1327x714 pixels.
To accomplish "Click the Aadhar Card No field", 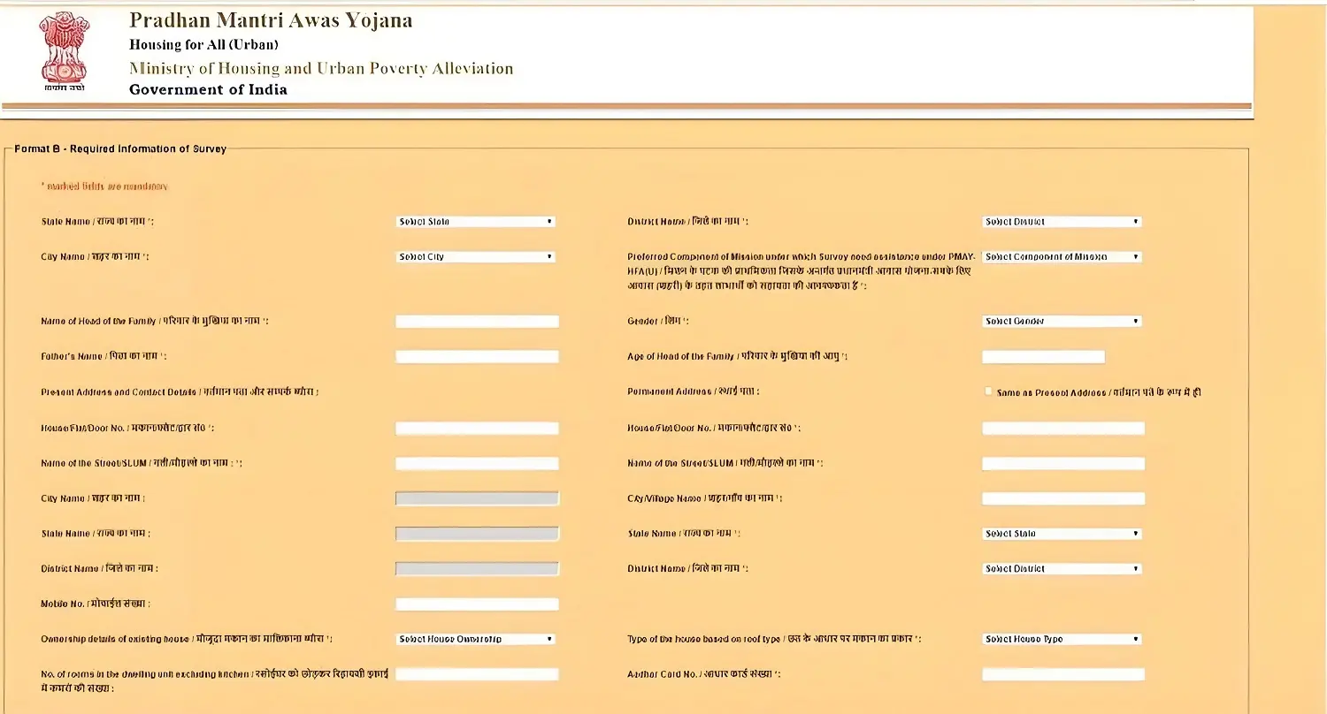I will (1063, 673).
